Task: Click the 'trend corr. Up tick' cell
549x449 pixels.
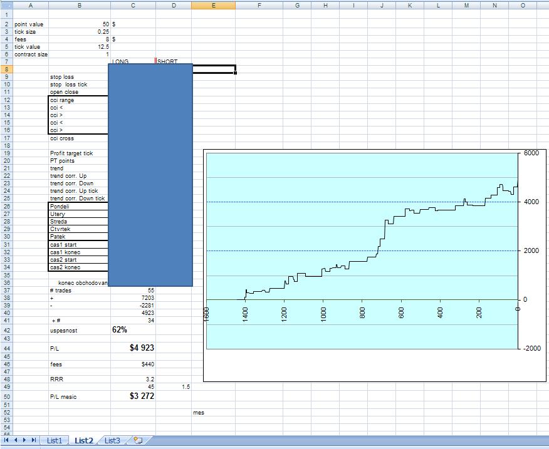Action: click(x=80, y=191)
